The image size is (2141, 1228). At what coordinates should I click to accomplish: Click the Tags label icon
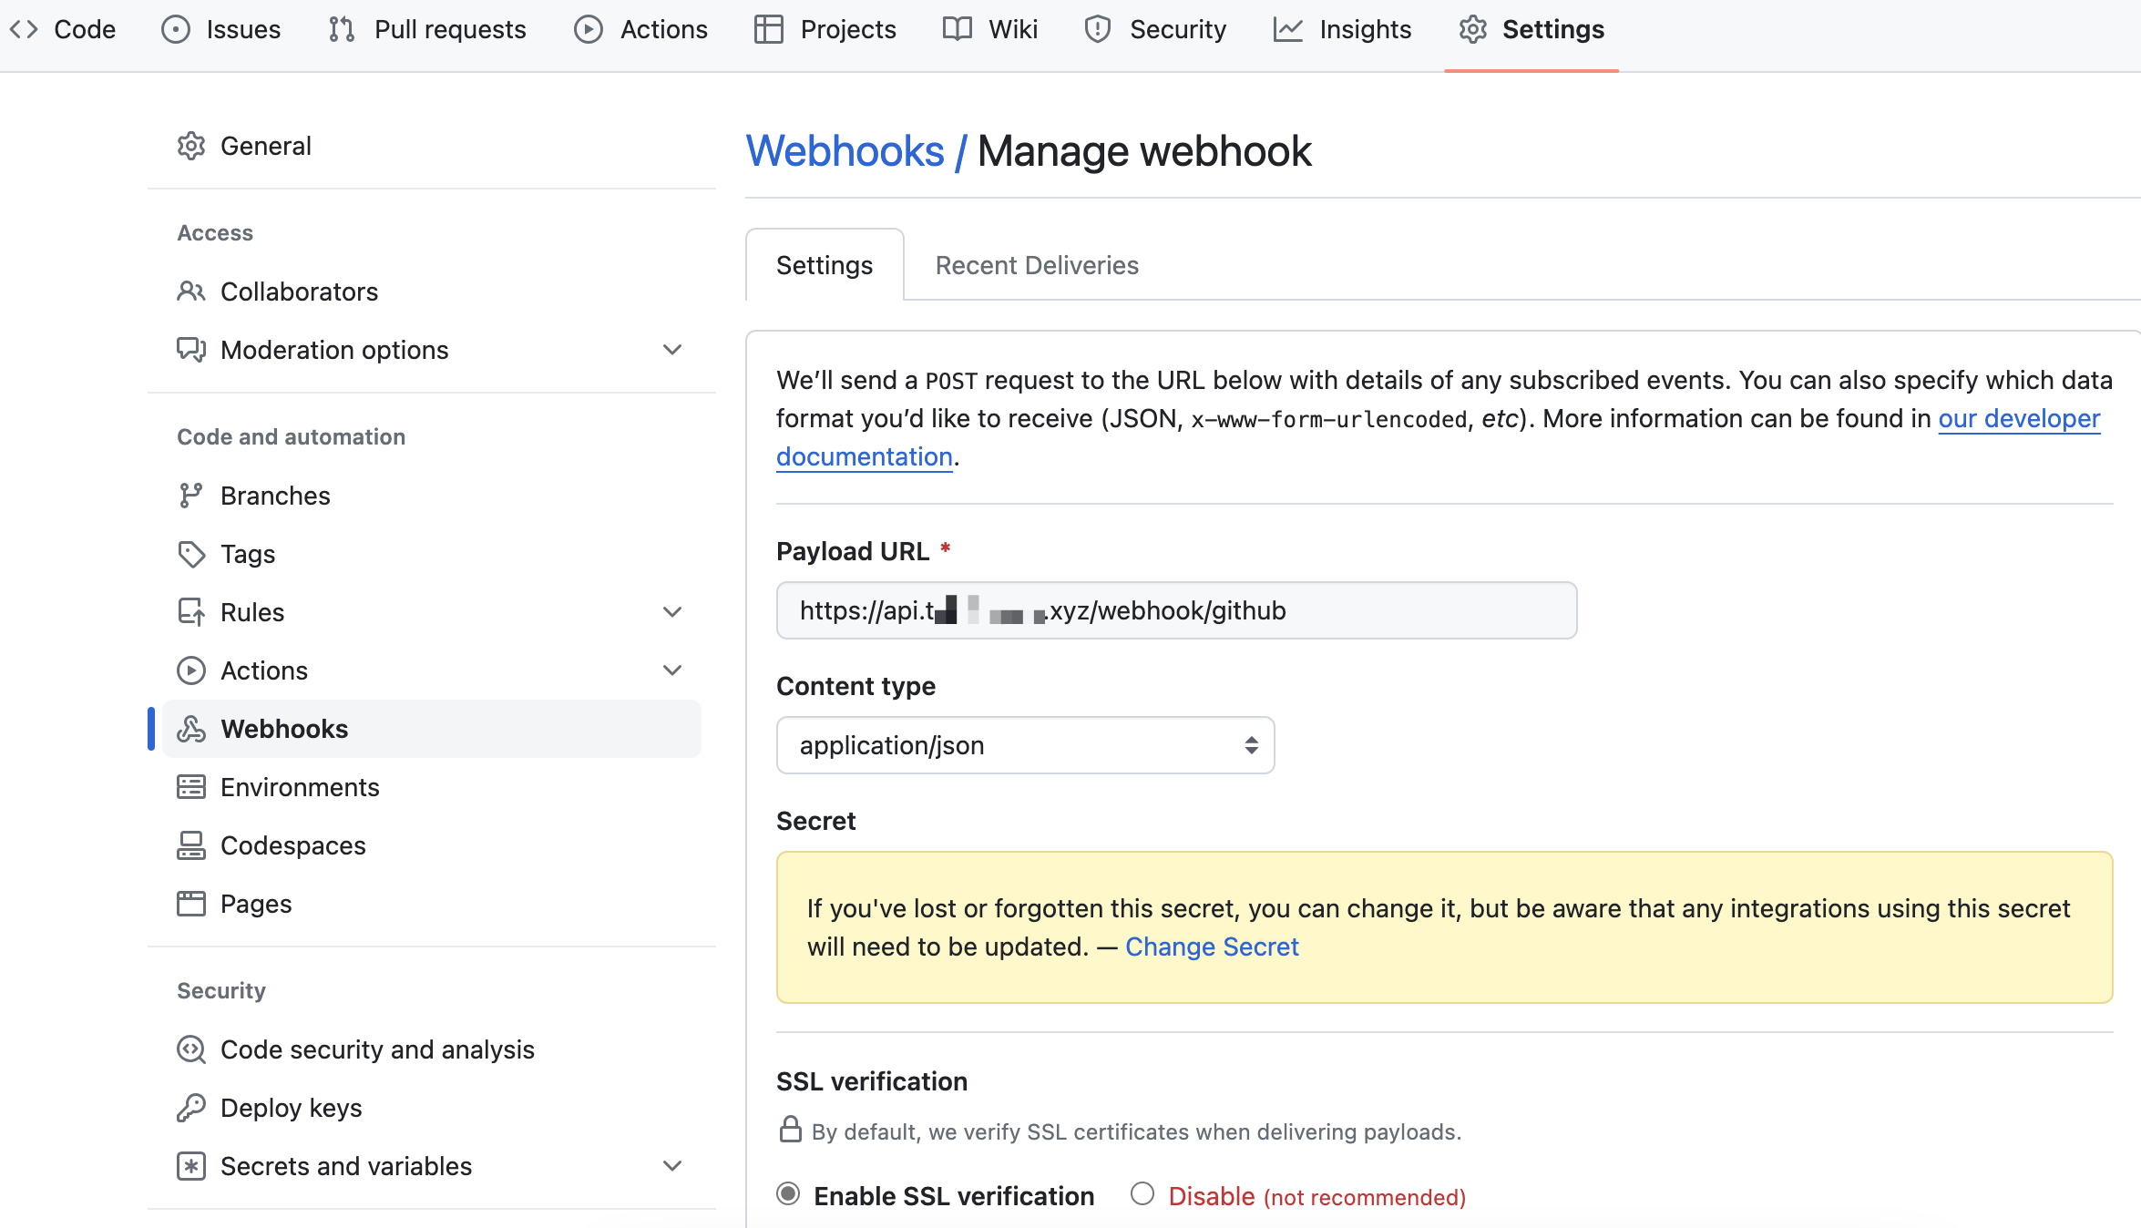pyautogui.click(x=191, y=554)
